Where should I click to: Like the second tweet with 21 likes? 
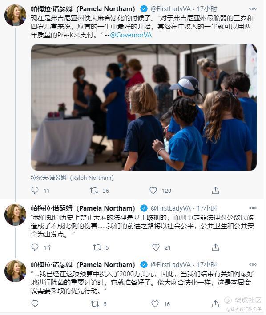pos(156,247)
